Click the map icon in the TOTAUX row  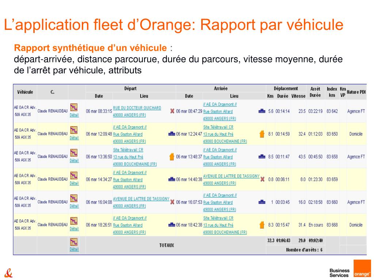click(x=74, y=242)
